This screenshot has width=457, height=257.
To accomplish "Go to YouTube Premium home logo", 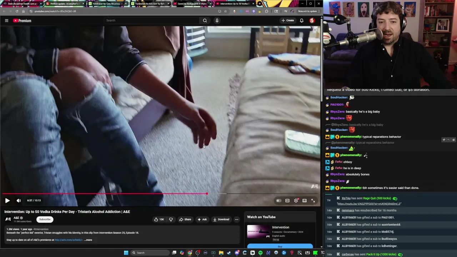I will click(x=22, y=20).
